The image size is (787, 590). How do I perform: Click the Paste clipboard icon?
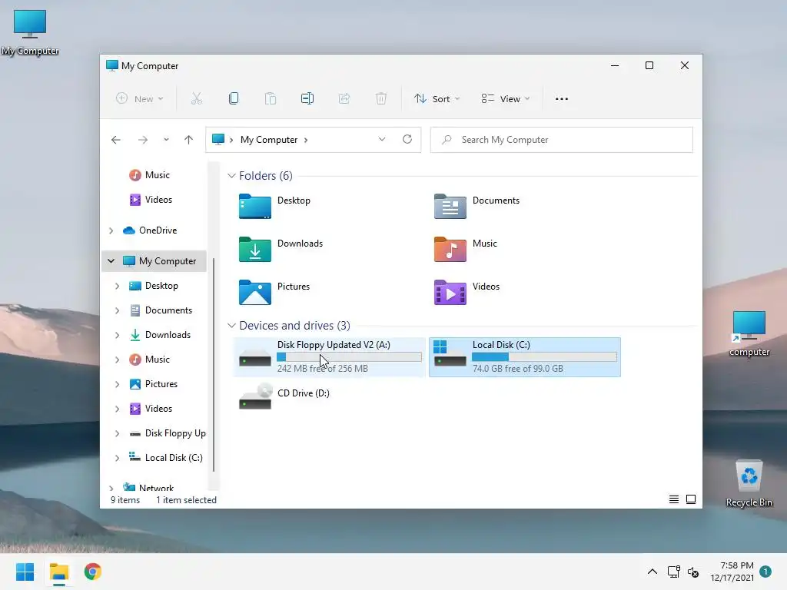pos(271,99)
